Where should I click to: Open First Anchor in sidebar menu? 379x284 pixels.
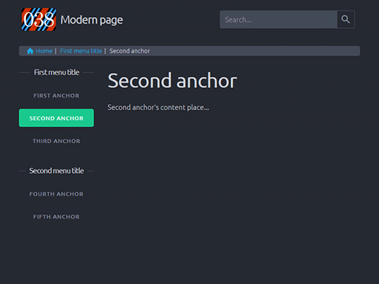pyautogui.click(x=56, y=95)
